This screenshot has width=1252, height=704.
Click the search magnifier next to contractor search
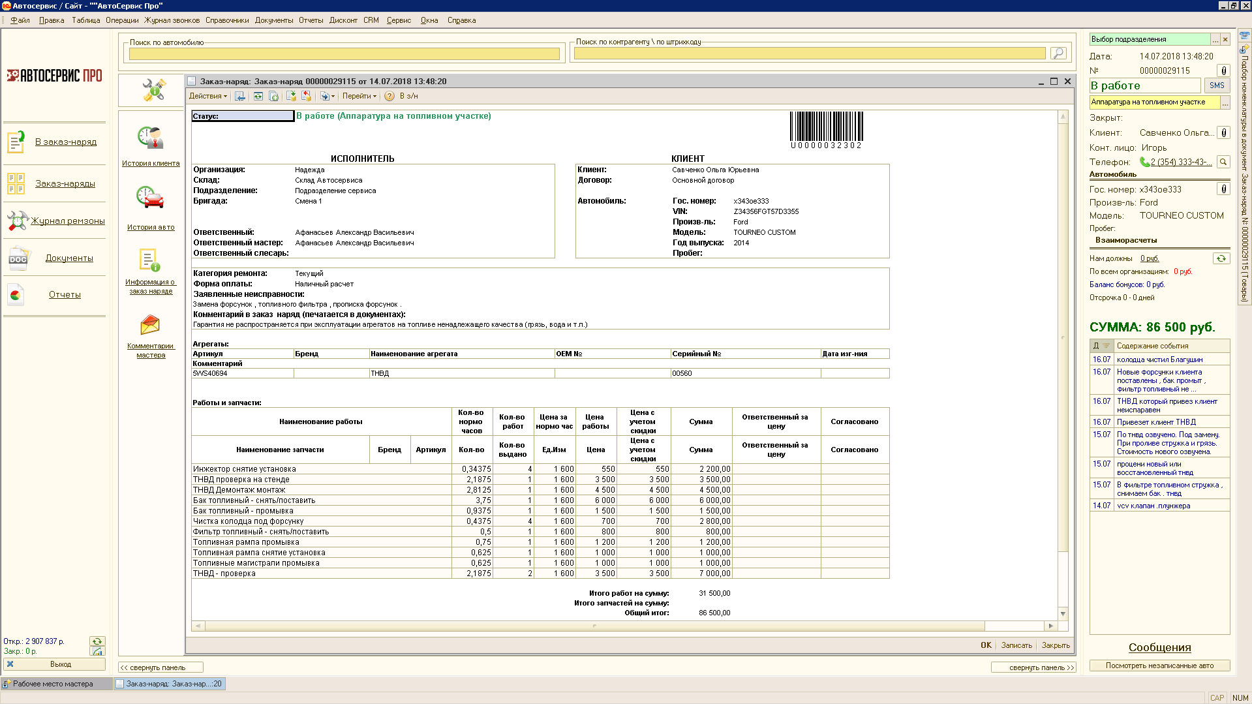click(x=1058, y=53)
